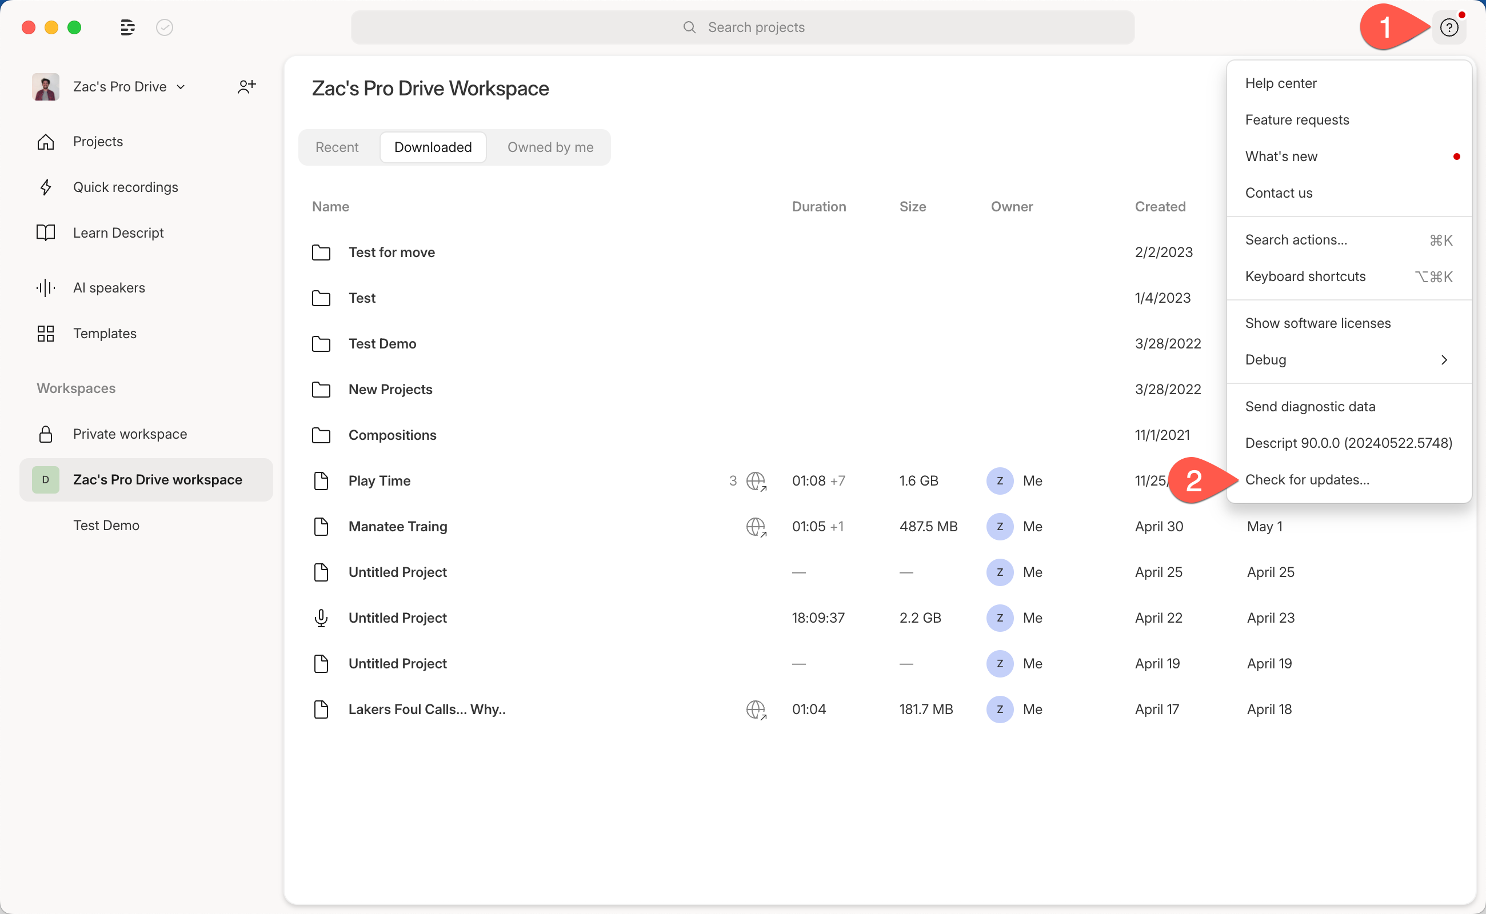Select Check for updates in the menu
1486x914 pixels.
[1308, 479]
